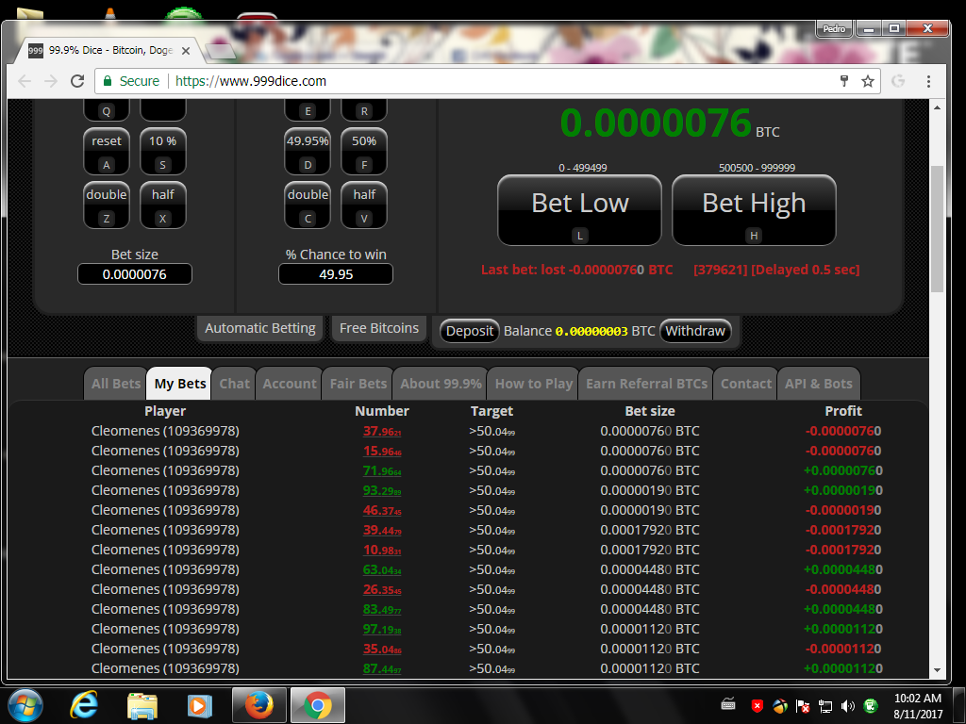Click the Bet Low button

580,210
